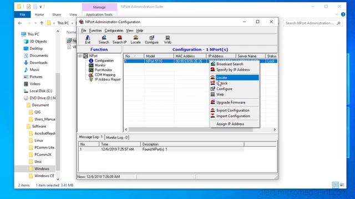The image size is (355, 199).
Task: Open the PComm Lite folder
Action: 44,148
